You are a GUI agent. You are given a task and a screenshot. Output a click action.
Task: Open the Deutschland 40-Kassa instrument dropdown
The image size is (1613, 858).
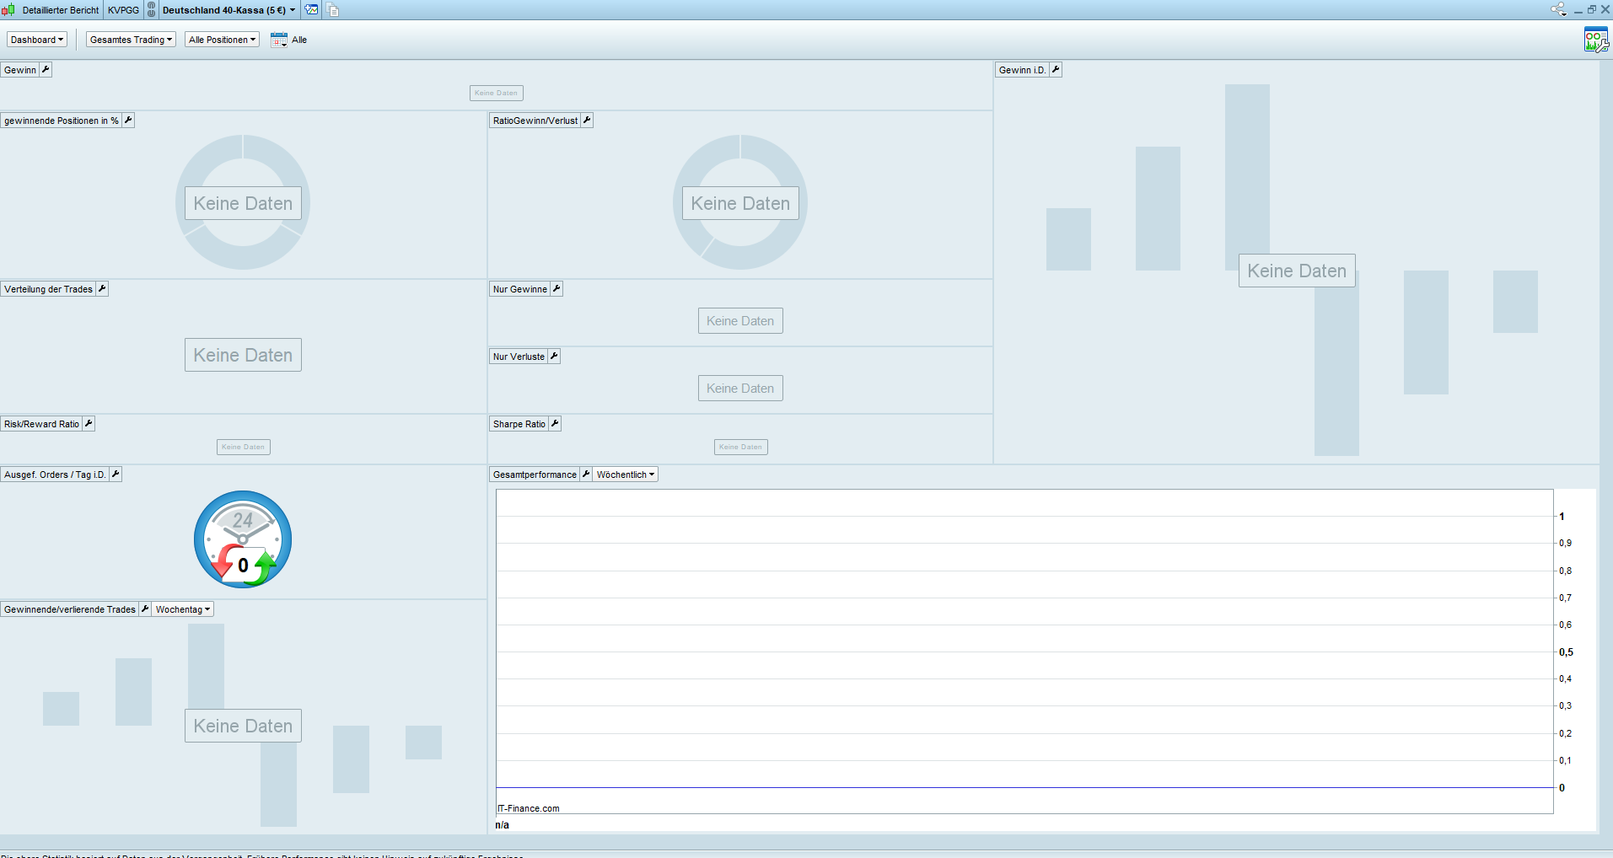pos(229,10)
